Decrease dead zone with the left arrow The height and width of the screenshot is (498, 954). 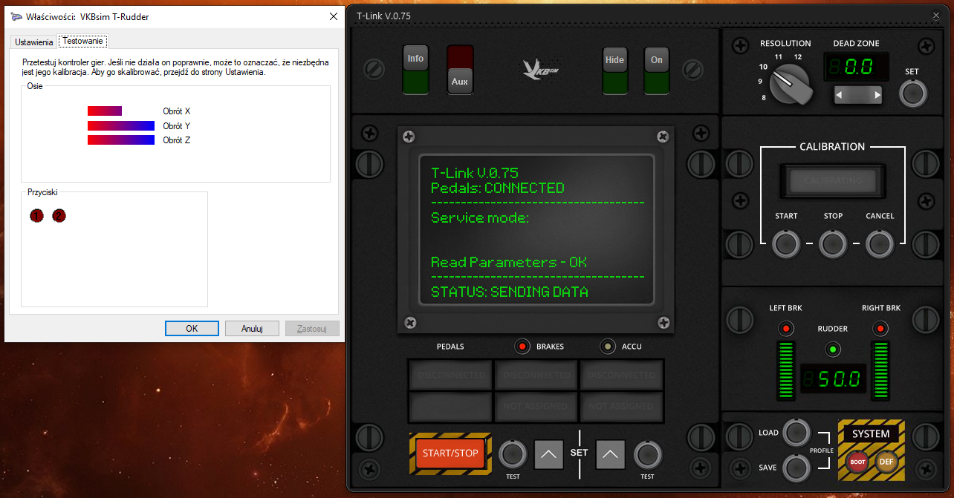(840, 95)
